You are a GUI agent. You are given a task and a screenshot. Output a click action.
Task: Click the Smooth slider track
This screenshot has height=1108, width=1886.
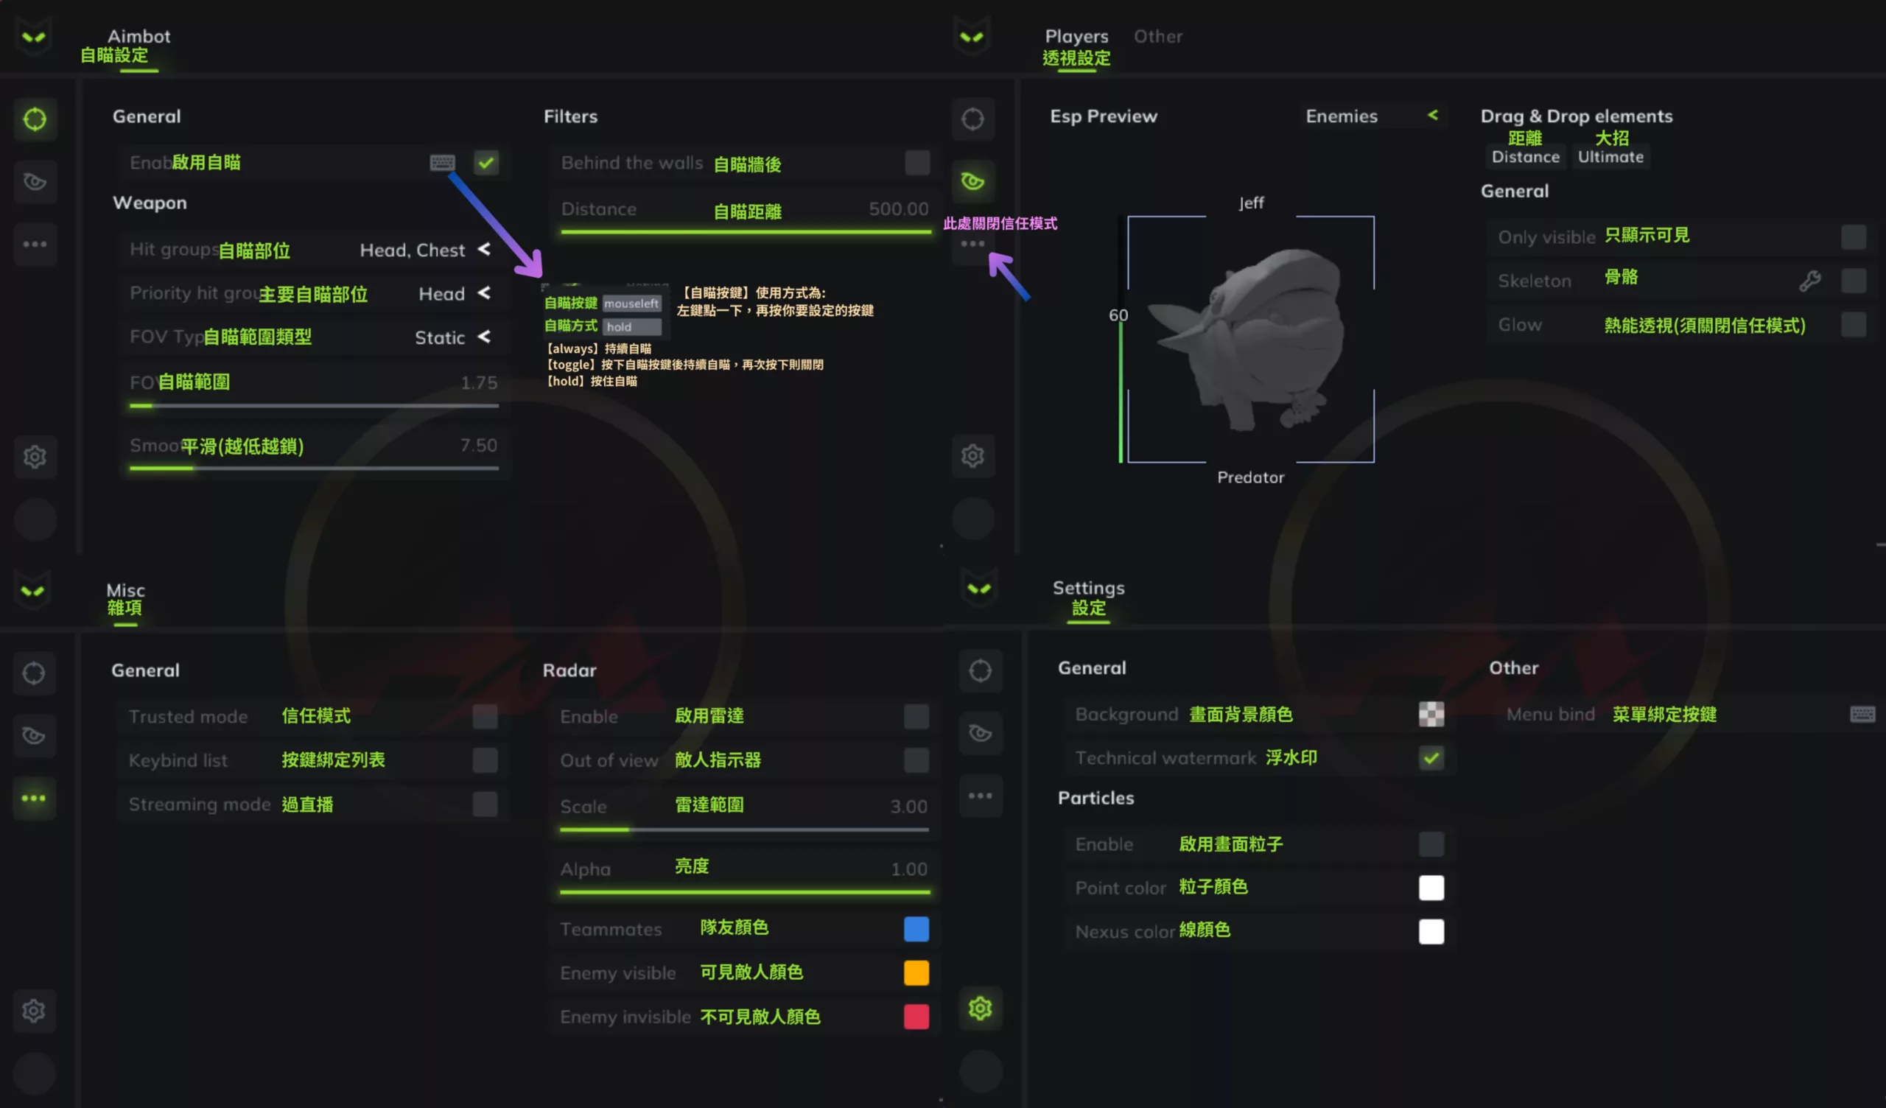(314, 468)
